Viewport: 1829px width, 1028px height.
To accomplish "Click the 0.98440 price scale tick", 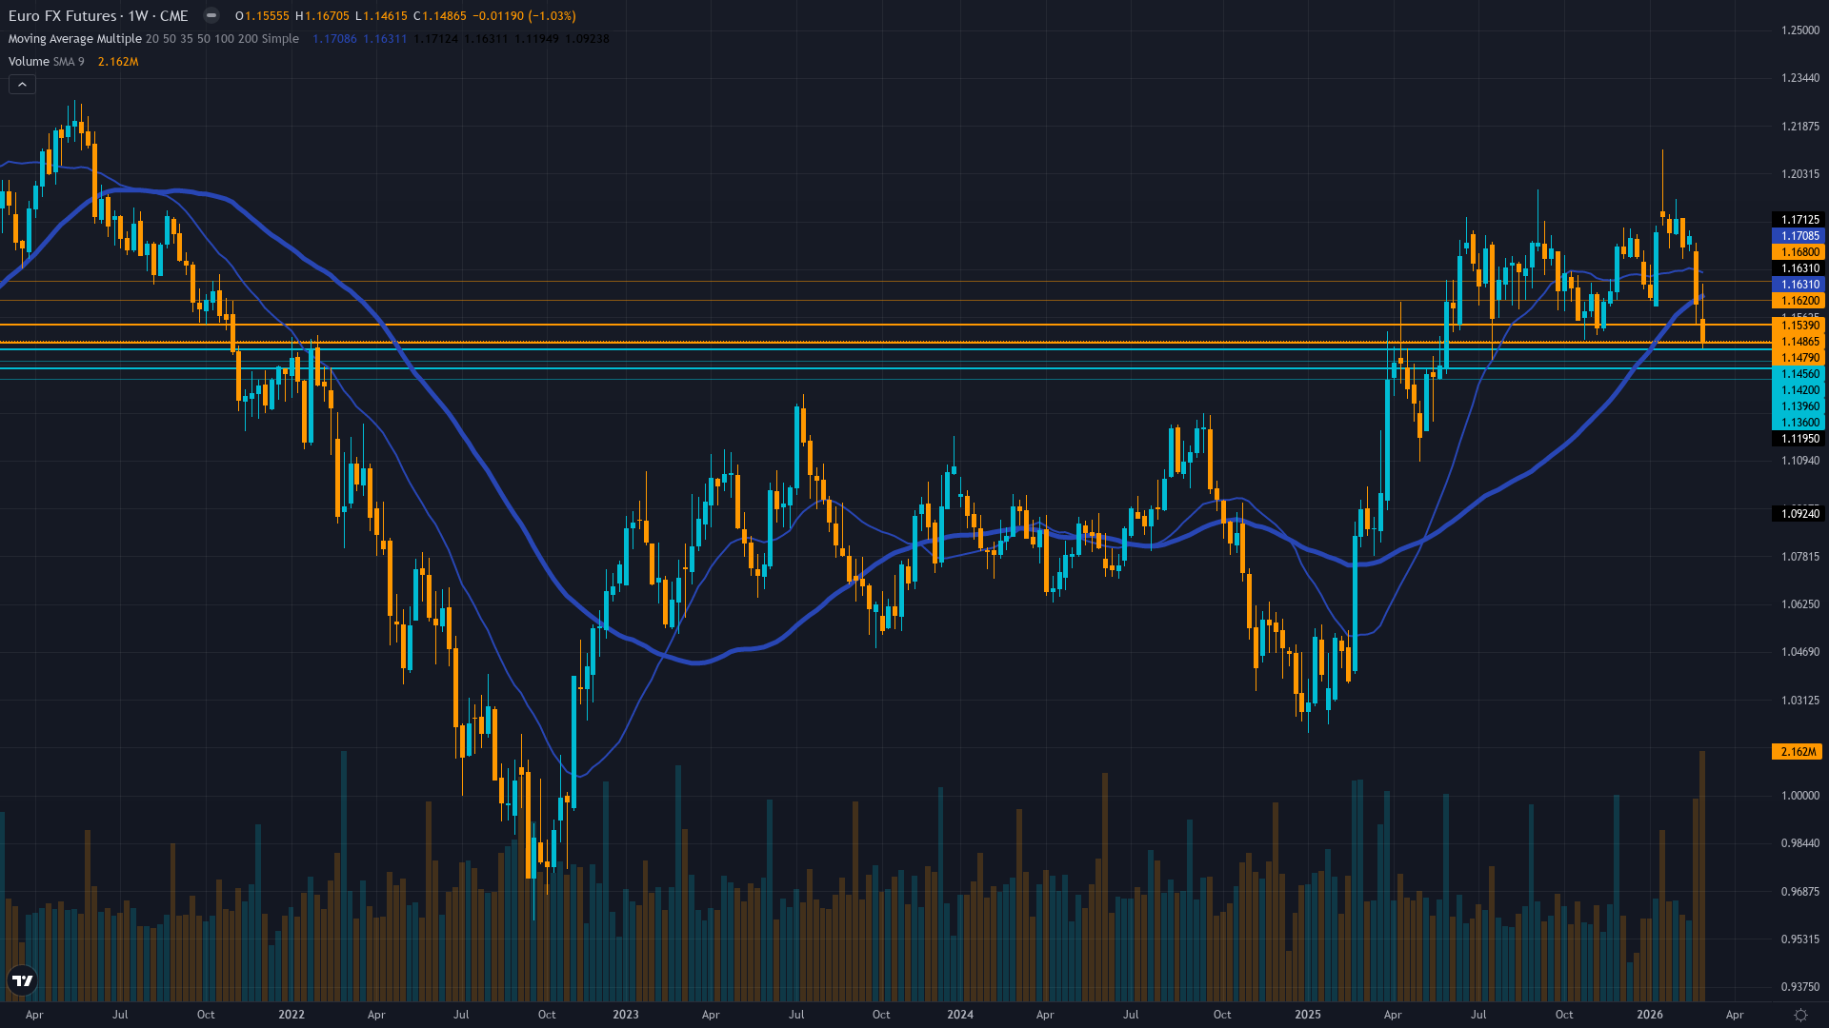I will pos(1799,843).
